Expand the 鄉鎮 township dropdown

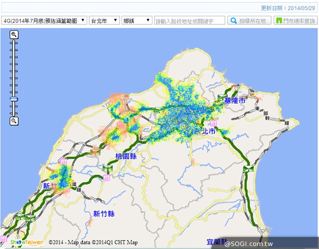(137, 20)
